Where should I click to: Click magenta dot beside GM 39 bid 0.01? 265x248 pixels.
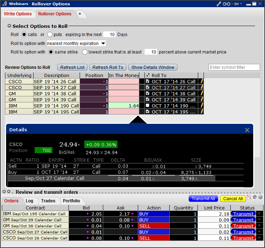(87, 220)
